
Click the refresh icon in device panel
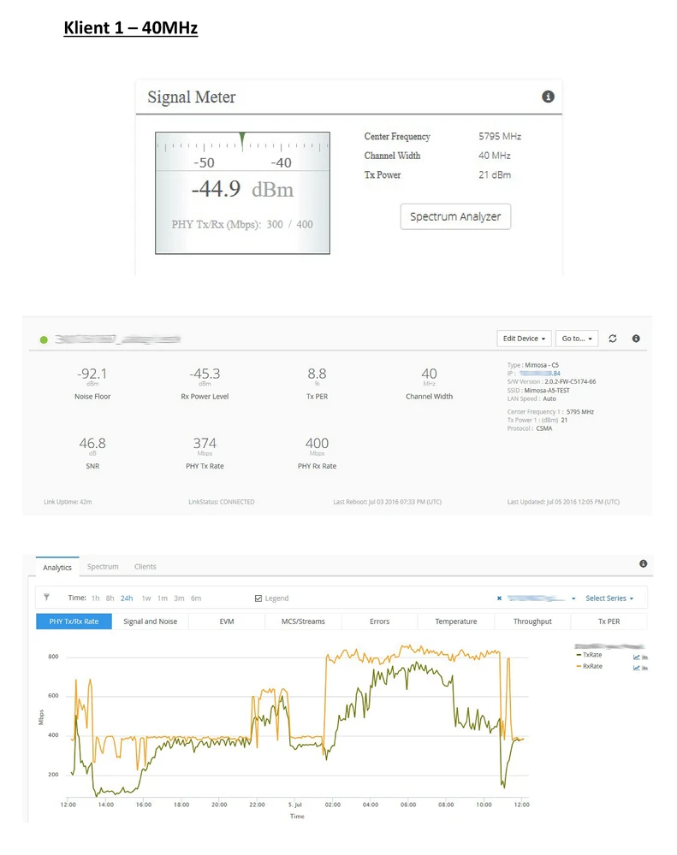(613, 339)
